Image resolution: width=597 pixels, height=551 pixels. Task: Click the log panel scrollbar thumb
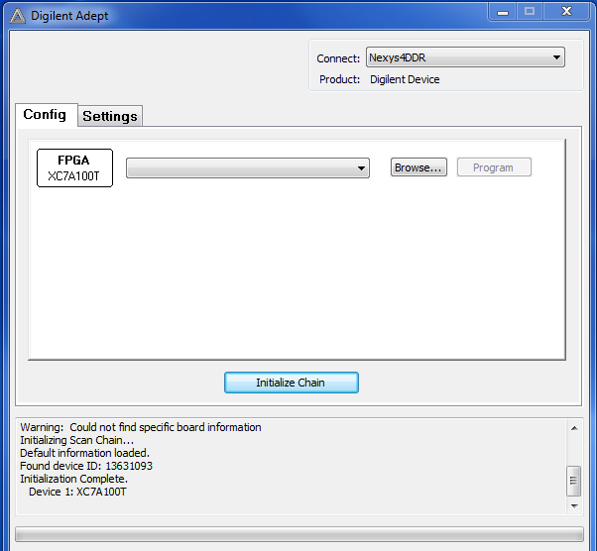(573, 481)
